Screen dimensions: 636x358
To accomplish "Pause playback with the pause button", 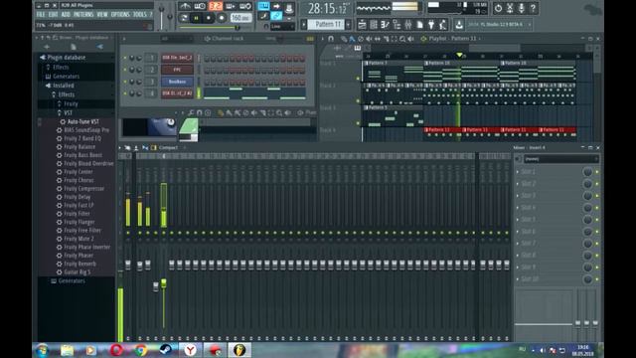I will tap(197, 18).
